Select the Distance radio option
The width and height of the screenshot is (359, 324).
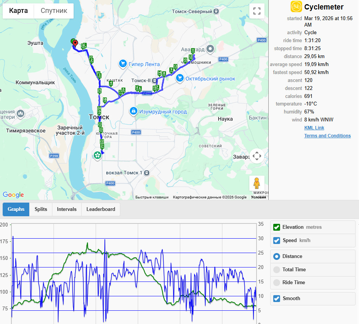click(277, 256)
